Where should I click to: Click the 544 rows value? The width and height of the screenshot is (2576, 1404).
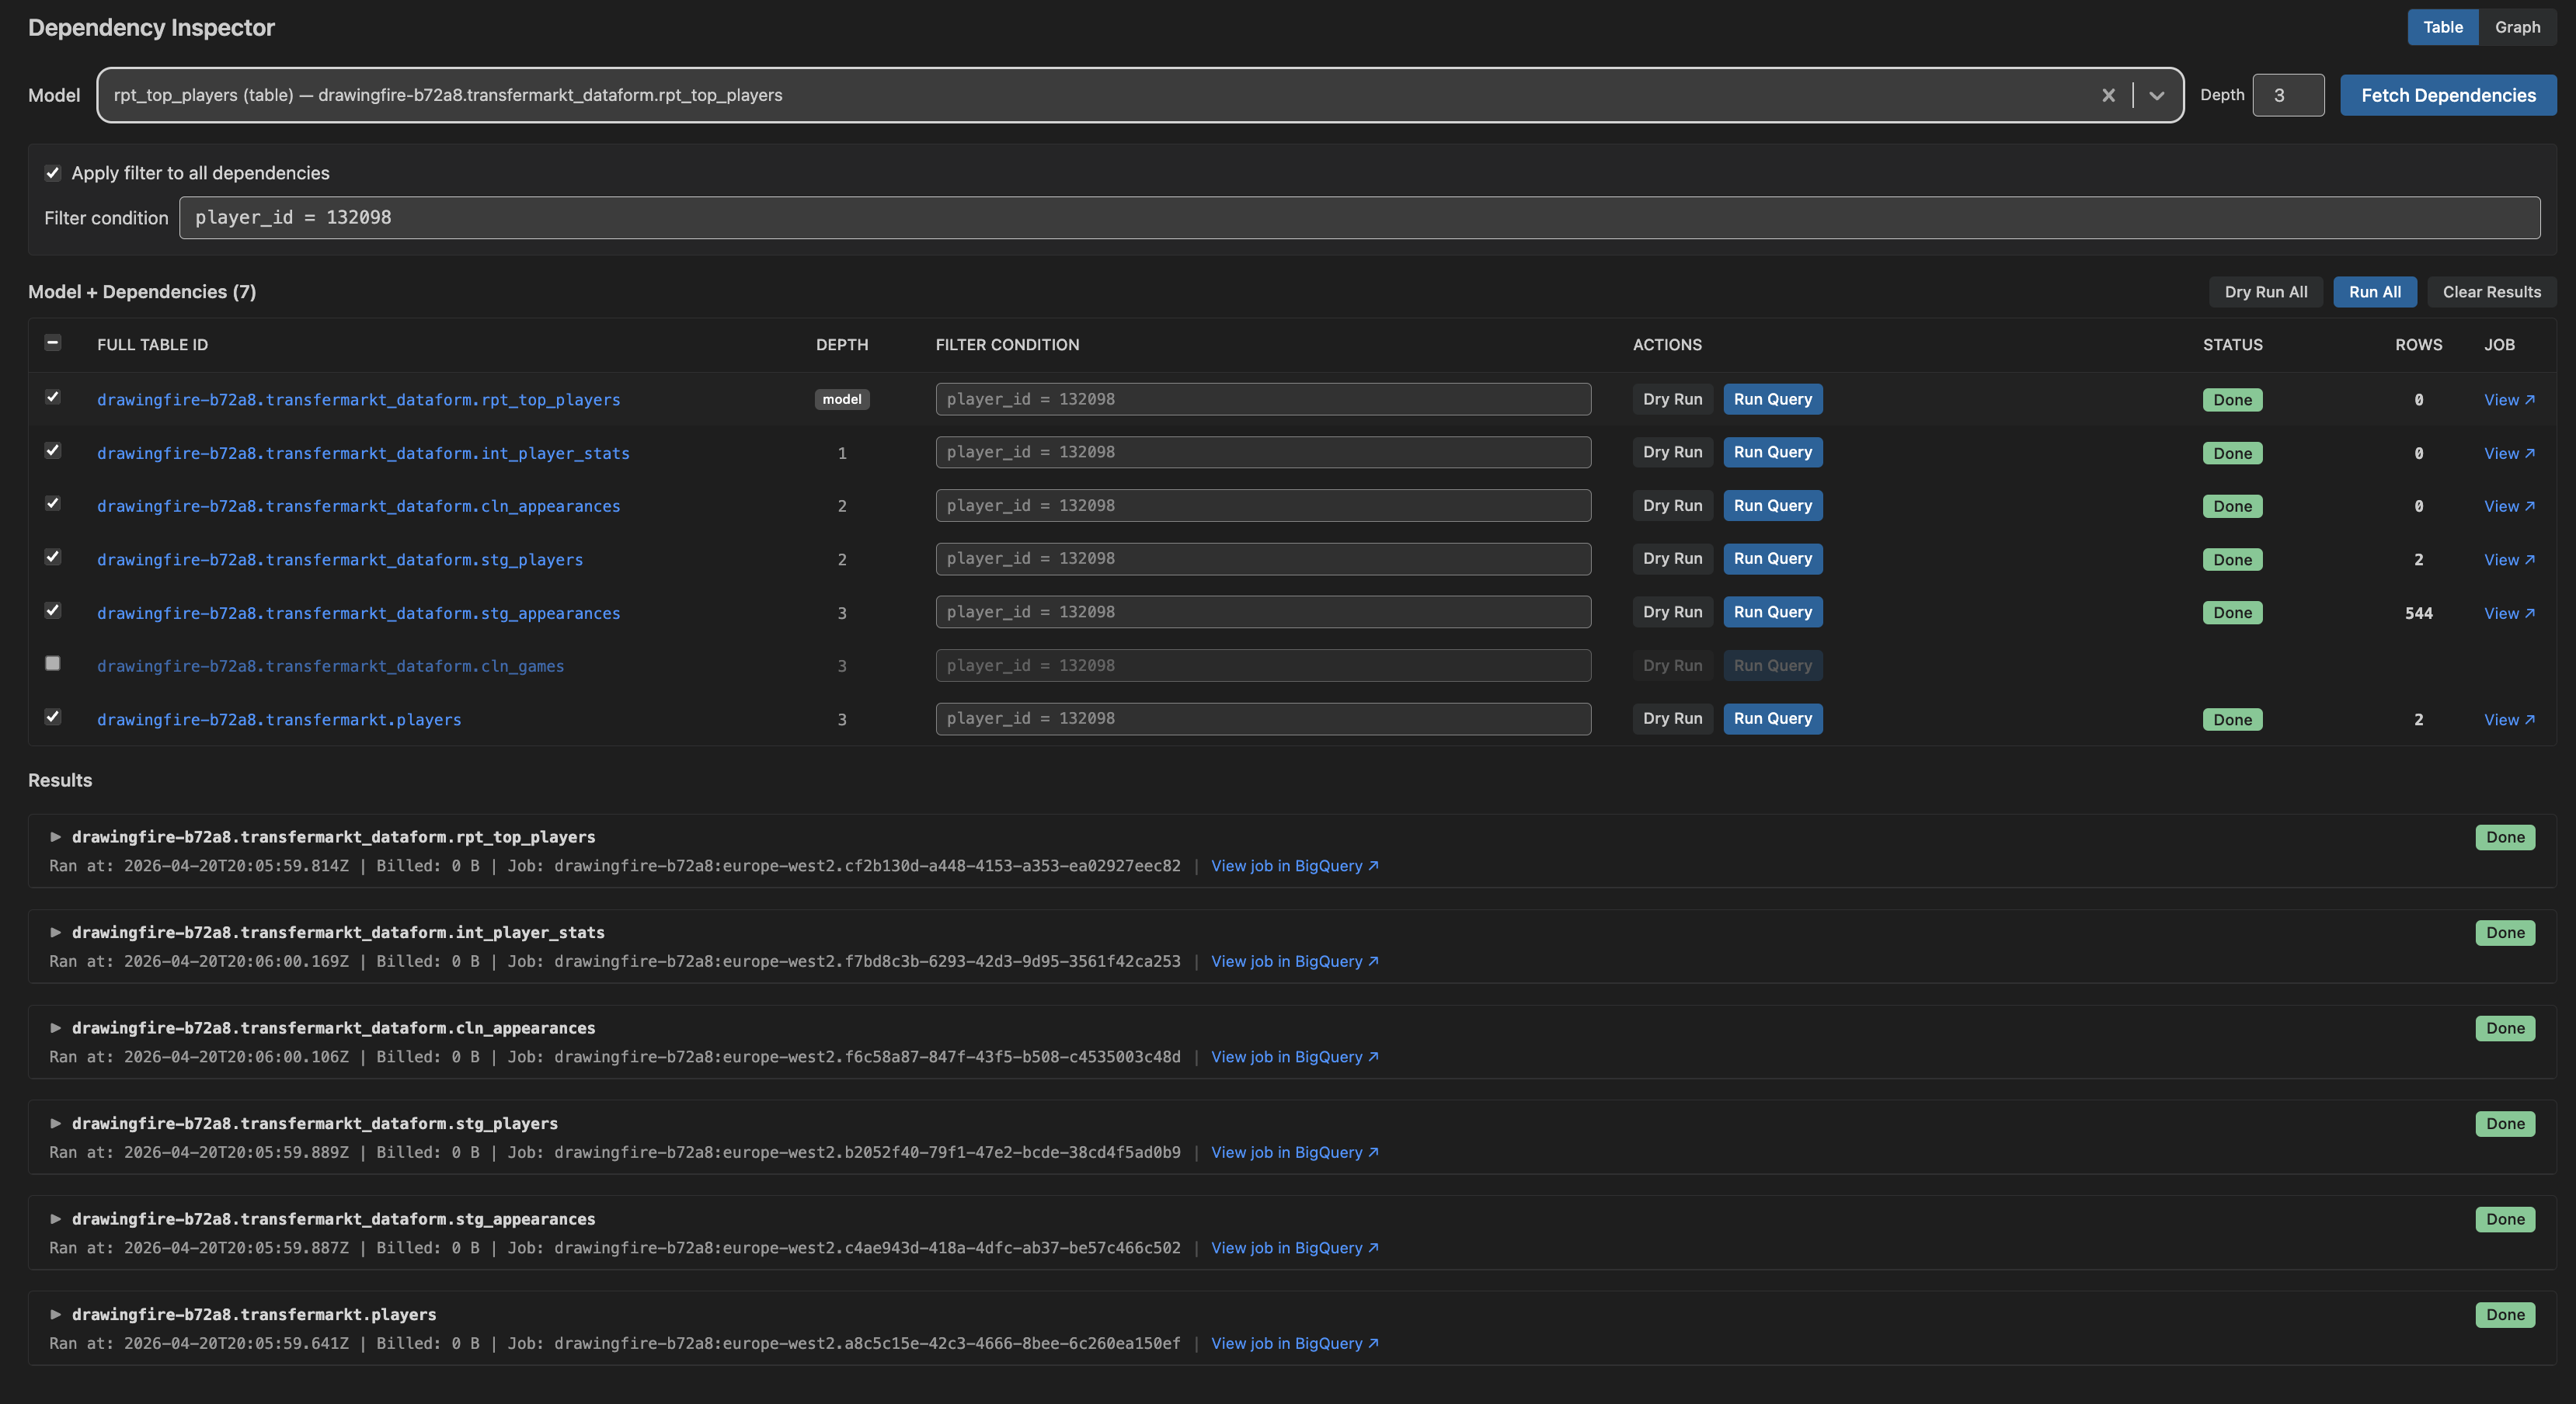[x=2418, y=613]
